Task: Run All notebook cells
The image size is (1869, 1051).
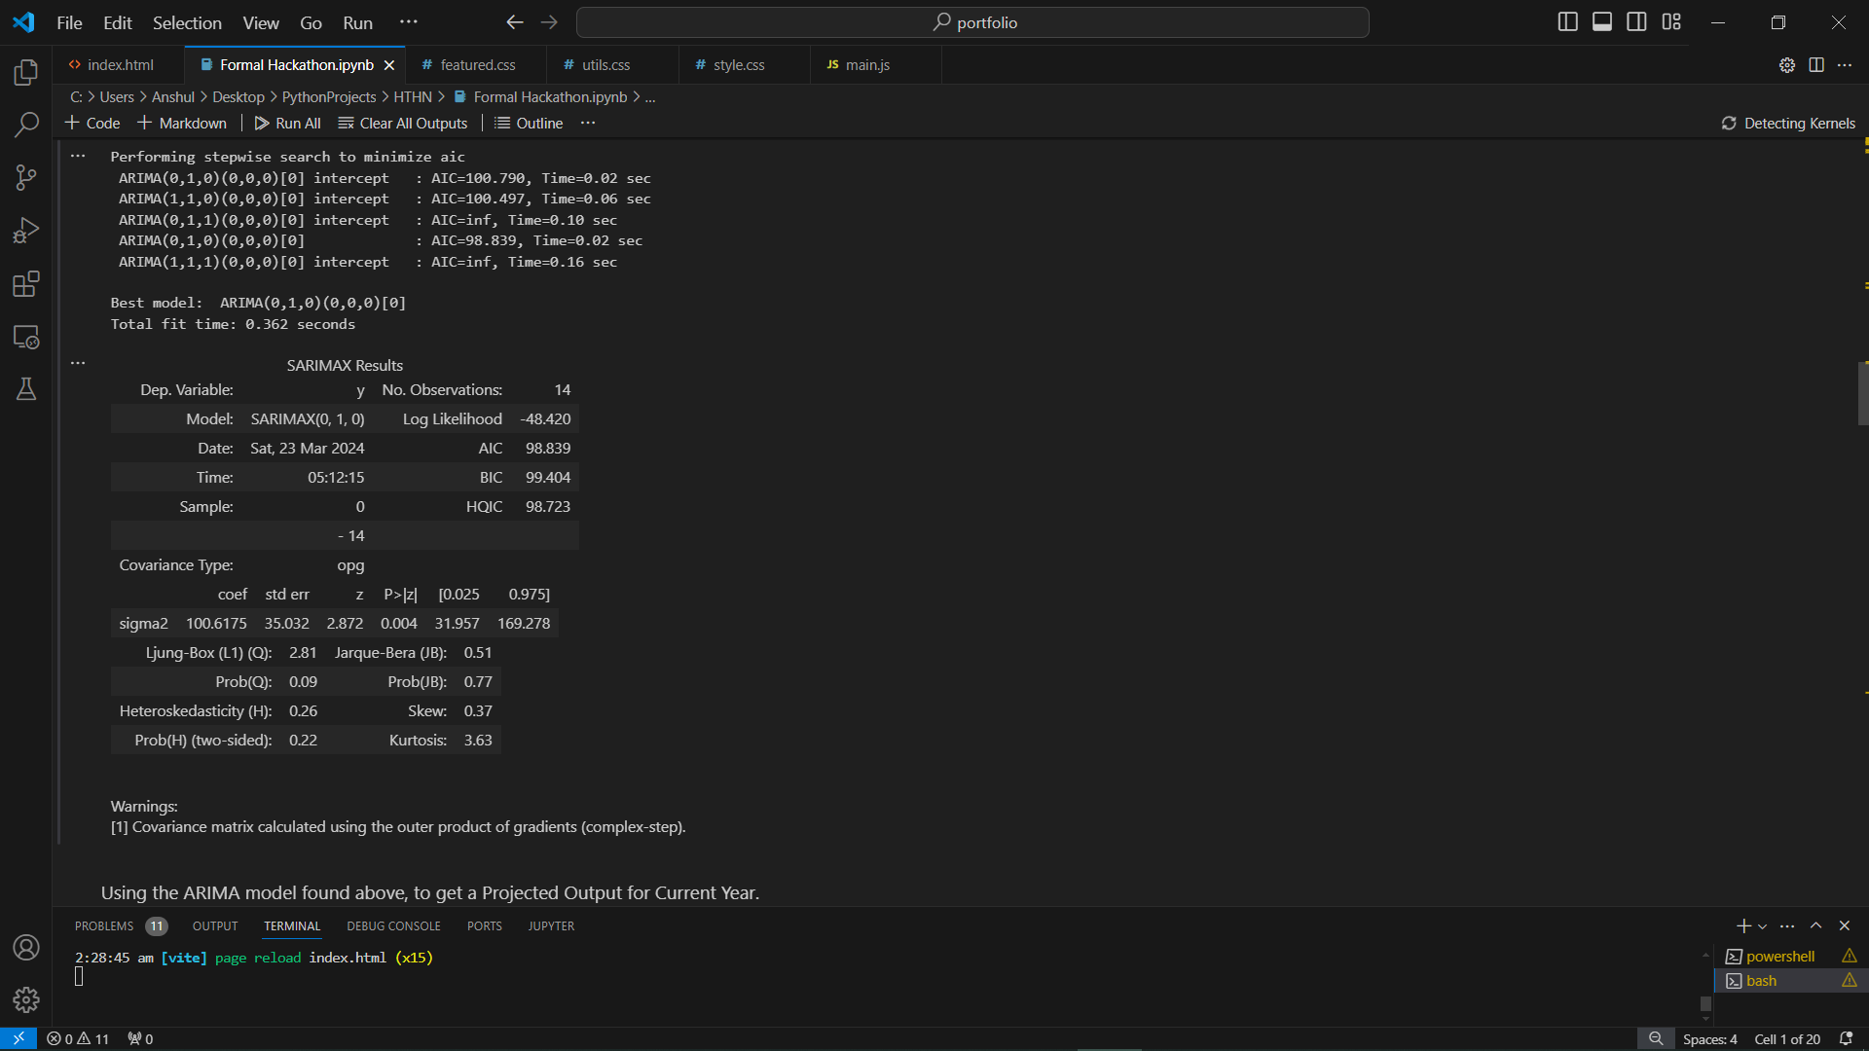Action: coord(287,124)
